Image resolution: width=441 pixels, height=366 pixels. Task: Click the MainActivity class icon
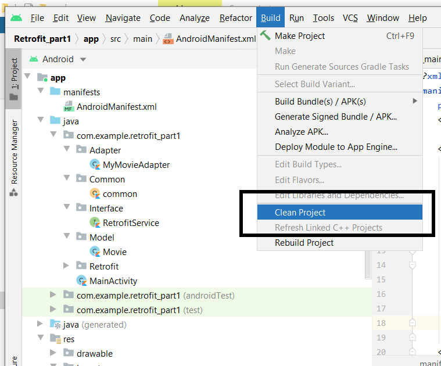coord(81,281)
